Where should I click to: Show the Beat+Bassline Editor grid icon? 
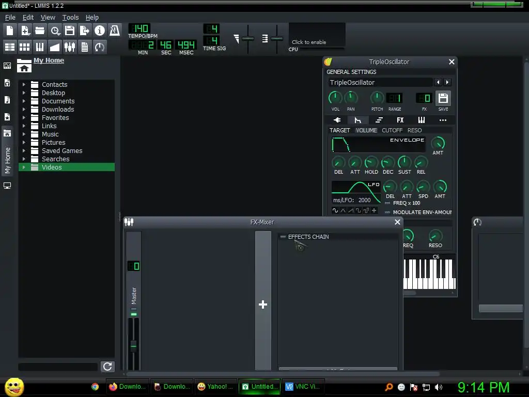[25, 47]
